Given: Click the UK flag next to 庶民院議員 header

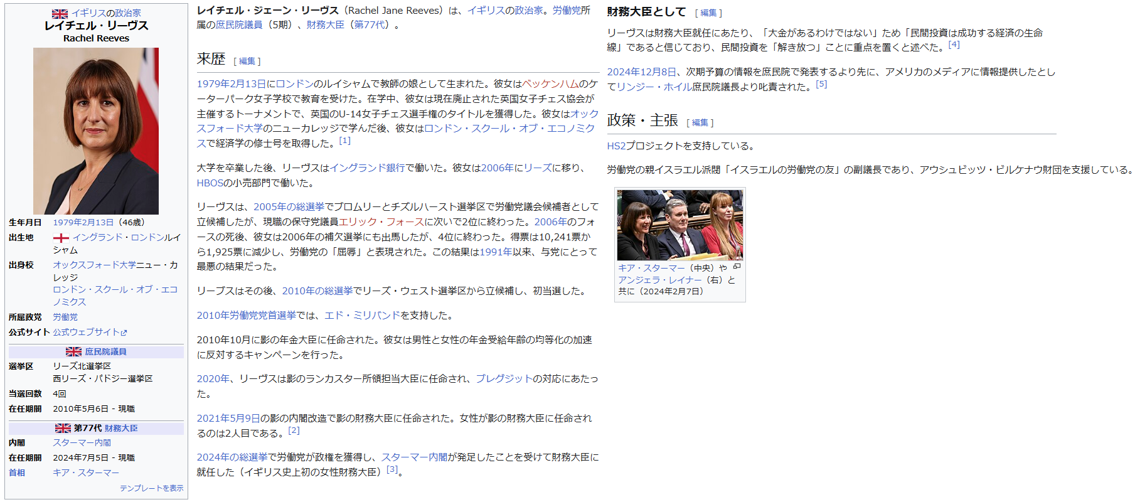Looking at the screenshot, I should click(73, 352).
